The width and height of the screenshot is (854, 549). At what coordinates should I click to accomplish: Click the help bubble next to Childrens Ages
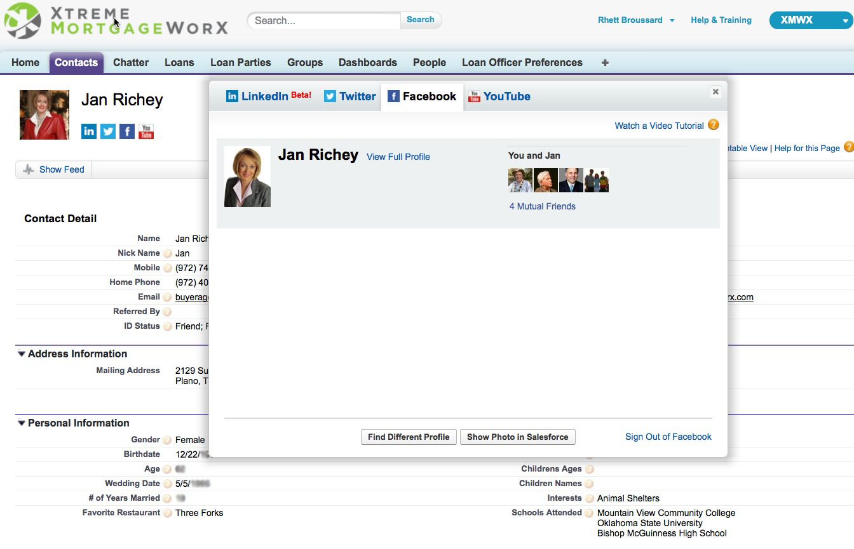tap(589, 469)
